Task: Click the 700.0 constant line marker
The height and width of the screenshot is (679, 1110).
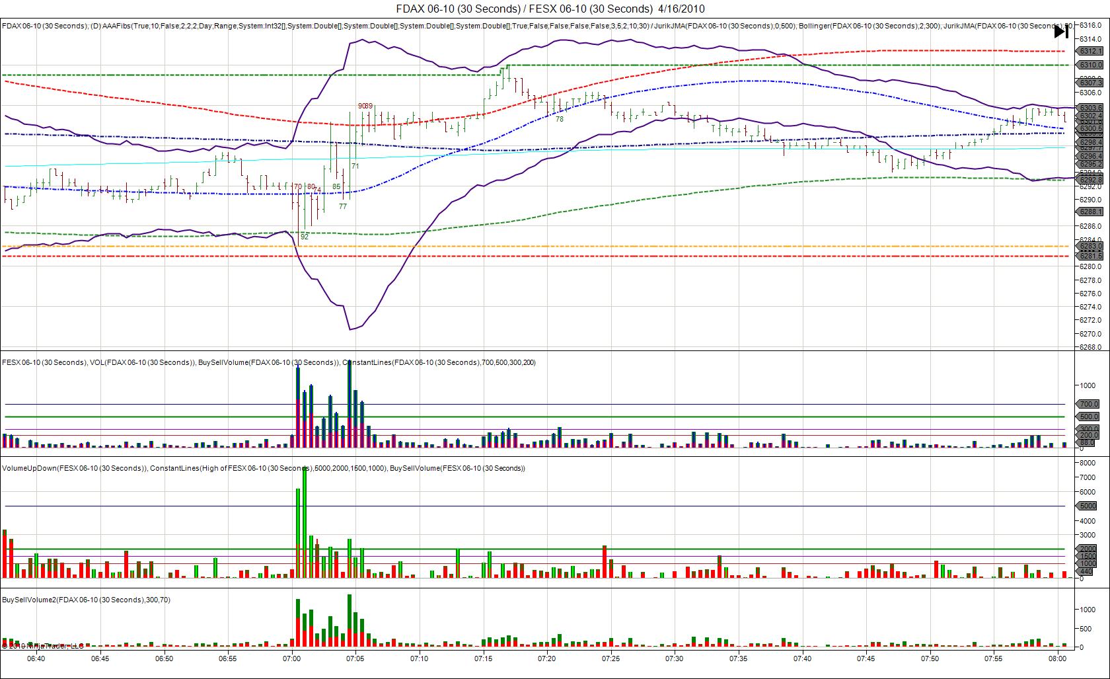Action: [1088, 404]
